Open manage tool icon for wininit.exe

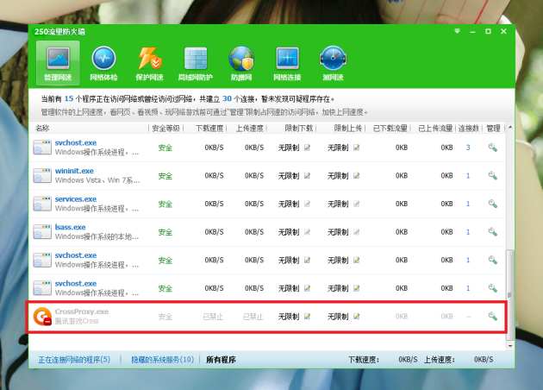[492, 176]
